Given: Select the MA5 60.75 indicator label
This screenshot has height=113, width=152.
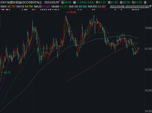Looking at the screenshot, I should pyautogui.click(x=8, y=7).
